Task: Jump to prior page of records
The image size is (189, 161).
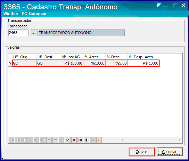Action: (x=18, y=140)
